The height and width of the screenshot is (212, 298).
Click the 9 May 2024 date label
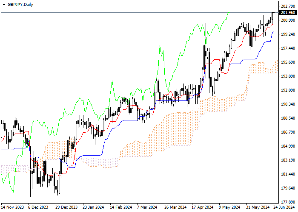pyautogui.click(x=229, y=207)
